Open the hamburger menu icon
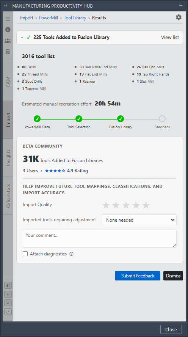 click(8, 19)
